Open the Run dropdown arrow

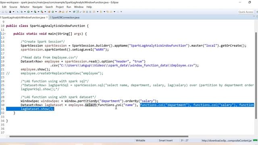coord(31,12)
